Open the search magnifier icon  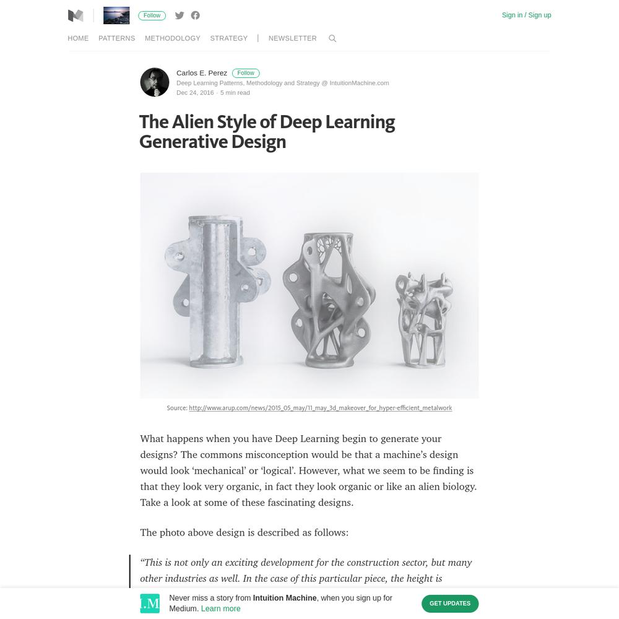(x=332, y=38)
